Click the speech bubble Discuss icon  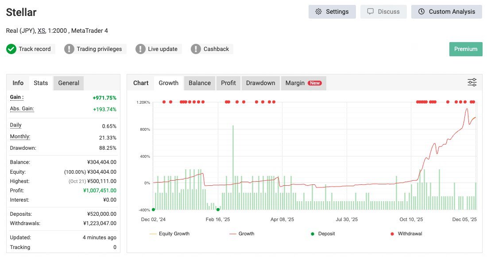[371, 12]
